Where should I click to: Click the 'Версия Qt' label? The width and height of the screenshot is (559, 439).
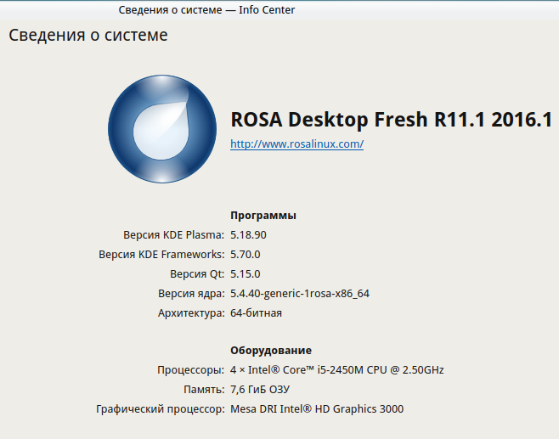[x=197, y=274]
